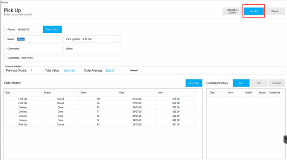The image size is (287, 160).
Task: Select order 72 delivery row
Action: (99, 108)
